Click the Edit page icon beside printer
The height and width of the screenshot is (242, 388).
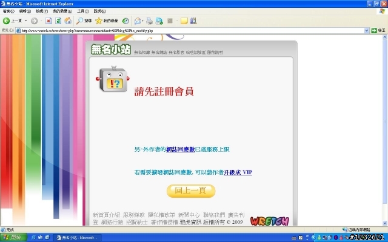tap(159, 21)
